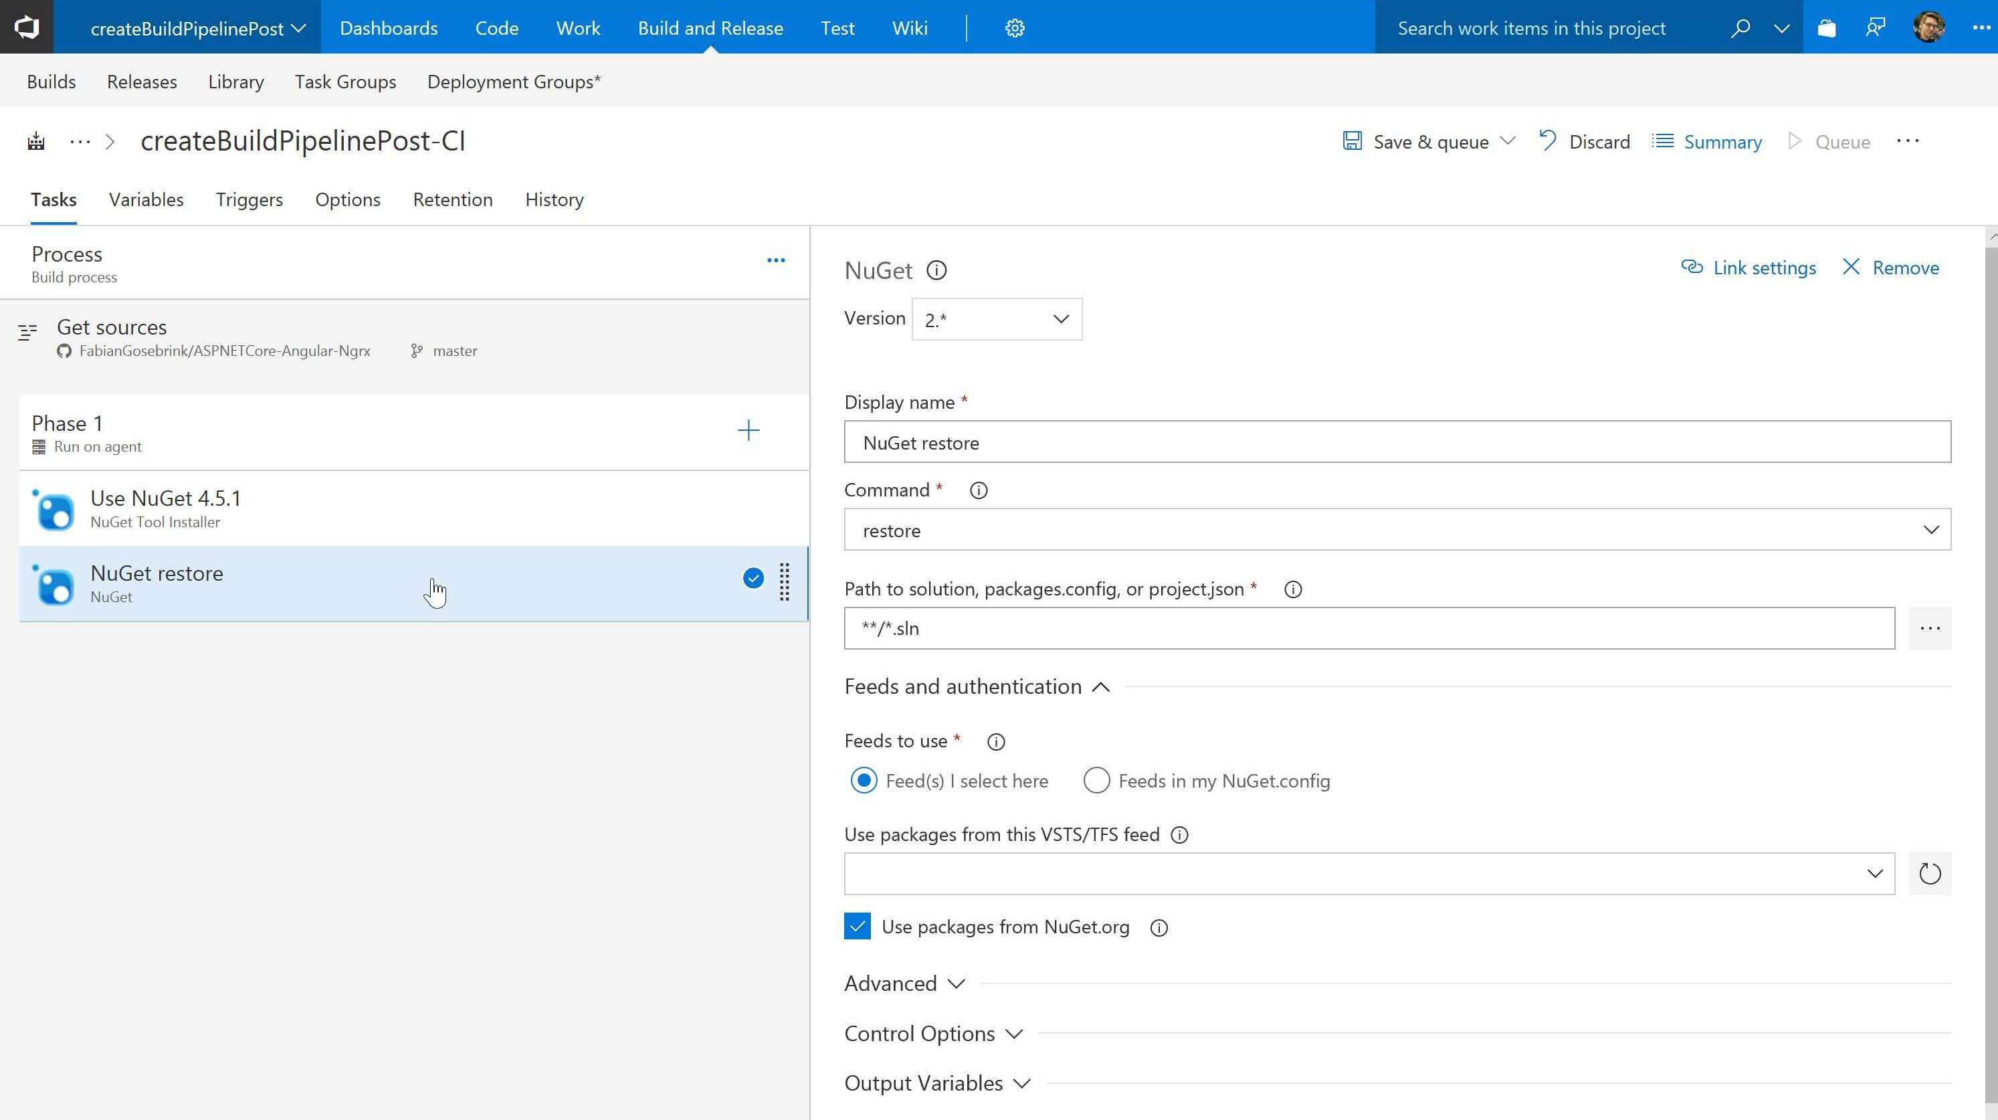Select 'Feed(s) I select here' radio option
The height and width of the screenshot is (1120, 1998).
tap(864, 780)
